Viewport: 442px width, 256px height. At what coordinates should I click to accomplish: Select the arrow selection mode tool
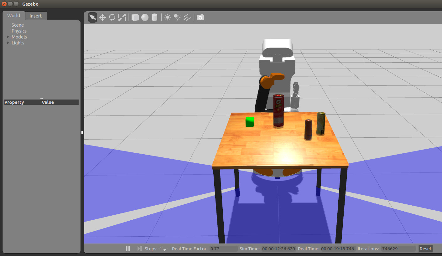tap(92, 18)
